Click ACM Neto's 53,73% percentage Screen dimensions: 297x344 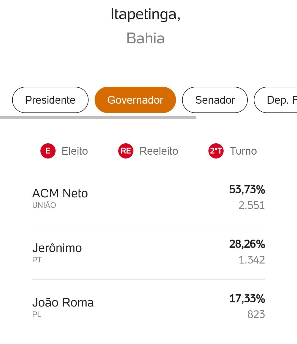pos(247,190)
